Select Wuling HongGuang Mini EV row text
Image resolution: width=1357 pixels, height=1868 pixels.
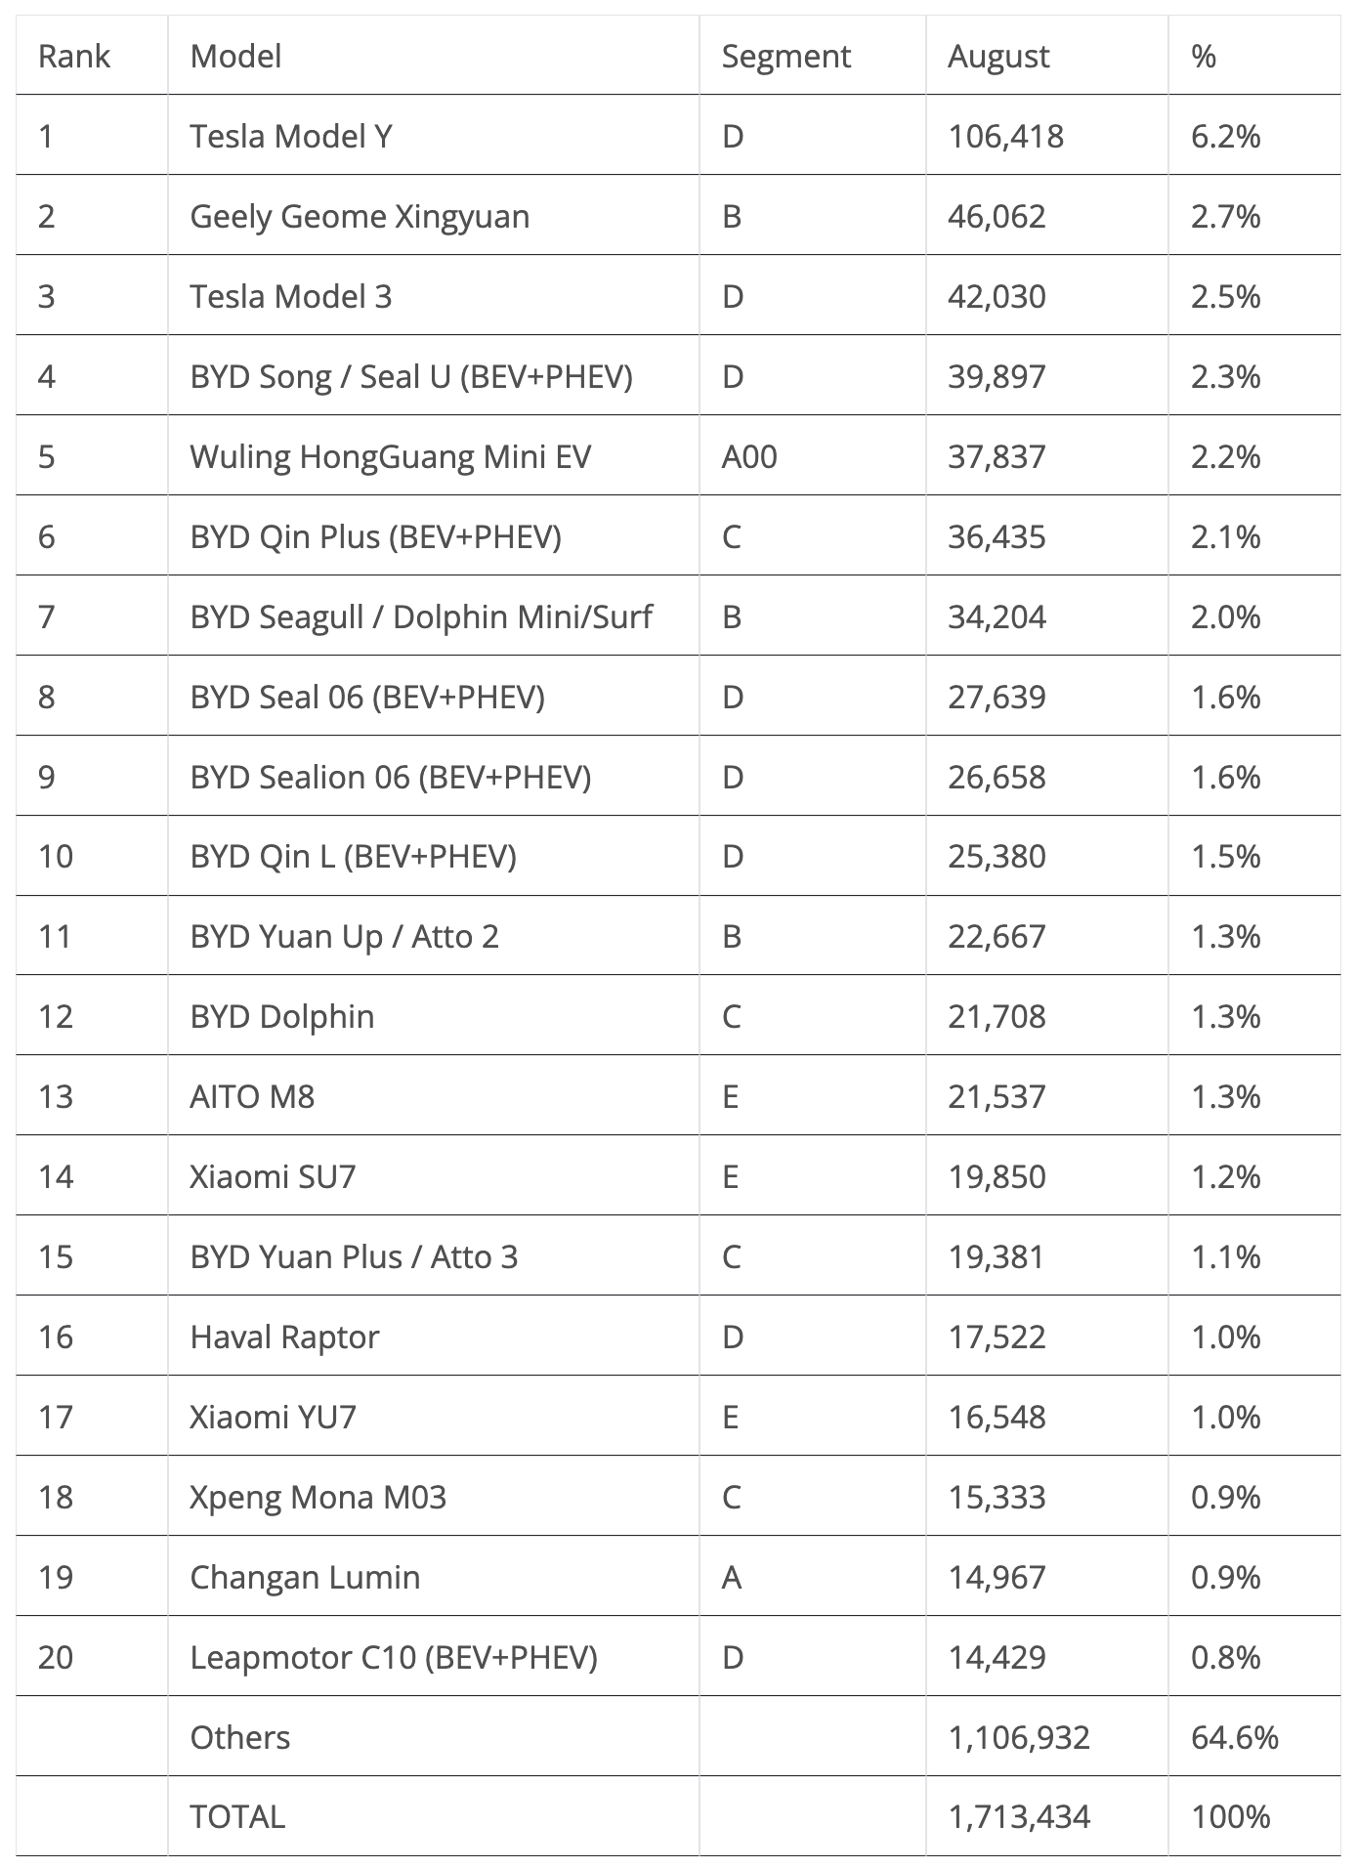390,456
